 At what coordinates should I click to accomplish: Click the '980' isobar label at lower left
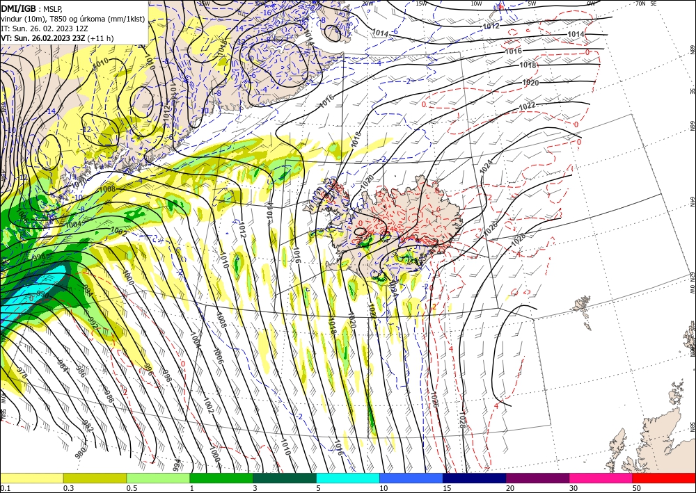click(81, 453)
